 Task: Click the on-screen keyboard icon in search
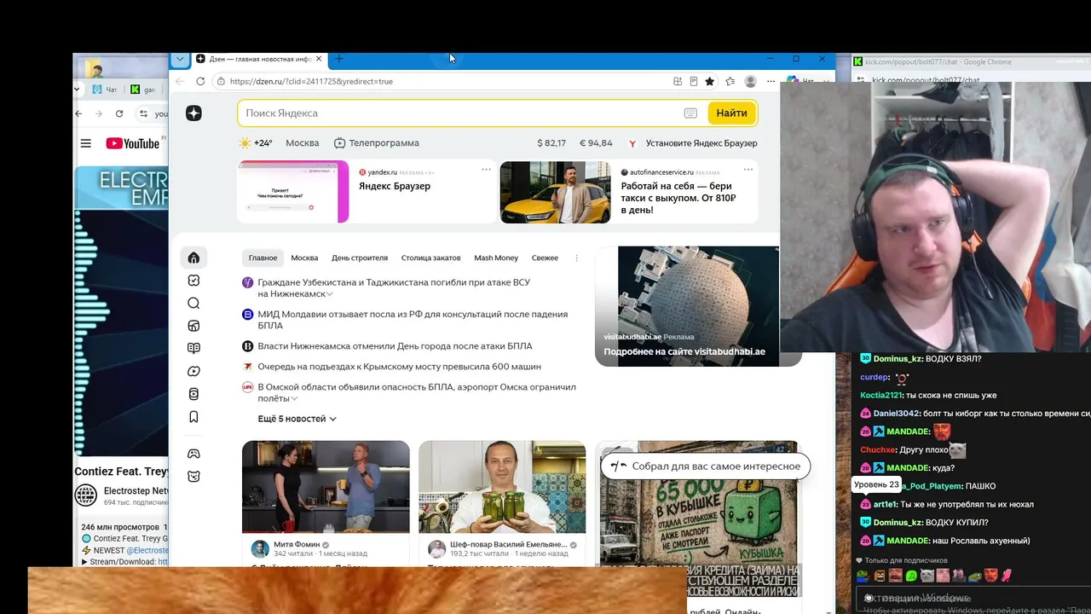coord(690,113)
